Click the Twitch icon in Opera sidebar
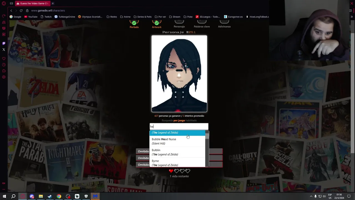This screenshot has width=355, height=200. click(4, 43)
